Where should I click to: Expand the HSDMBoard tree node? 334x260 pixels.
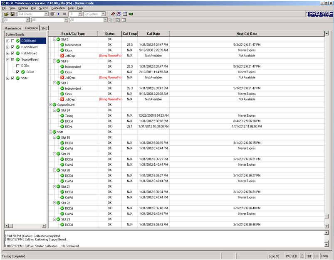tap(7, 54)
